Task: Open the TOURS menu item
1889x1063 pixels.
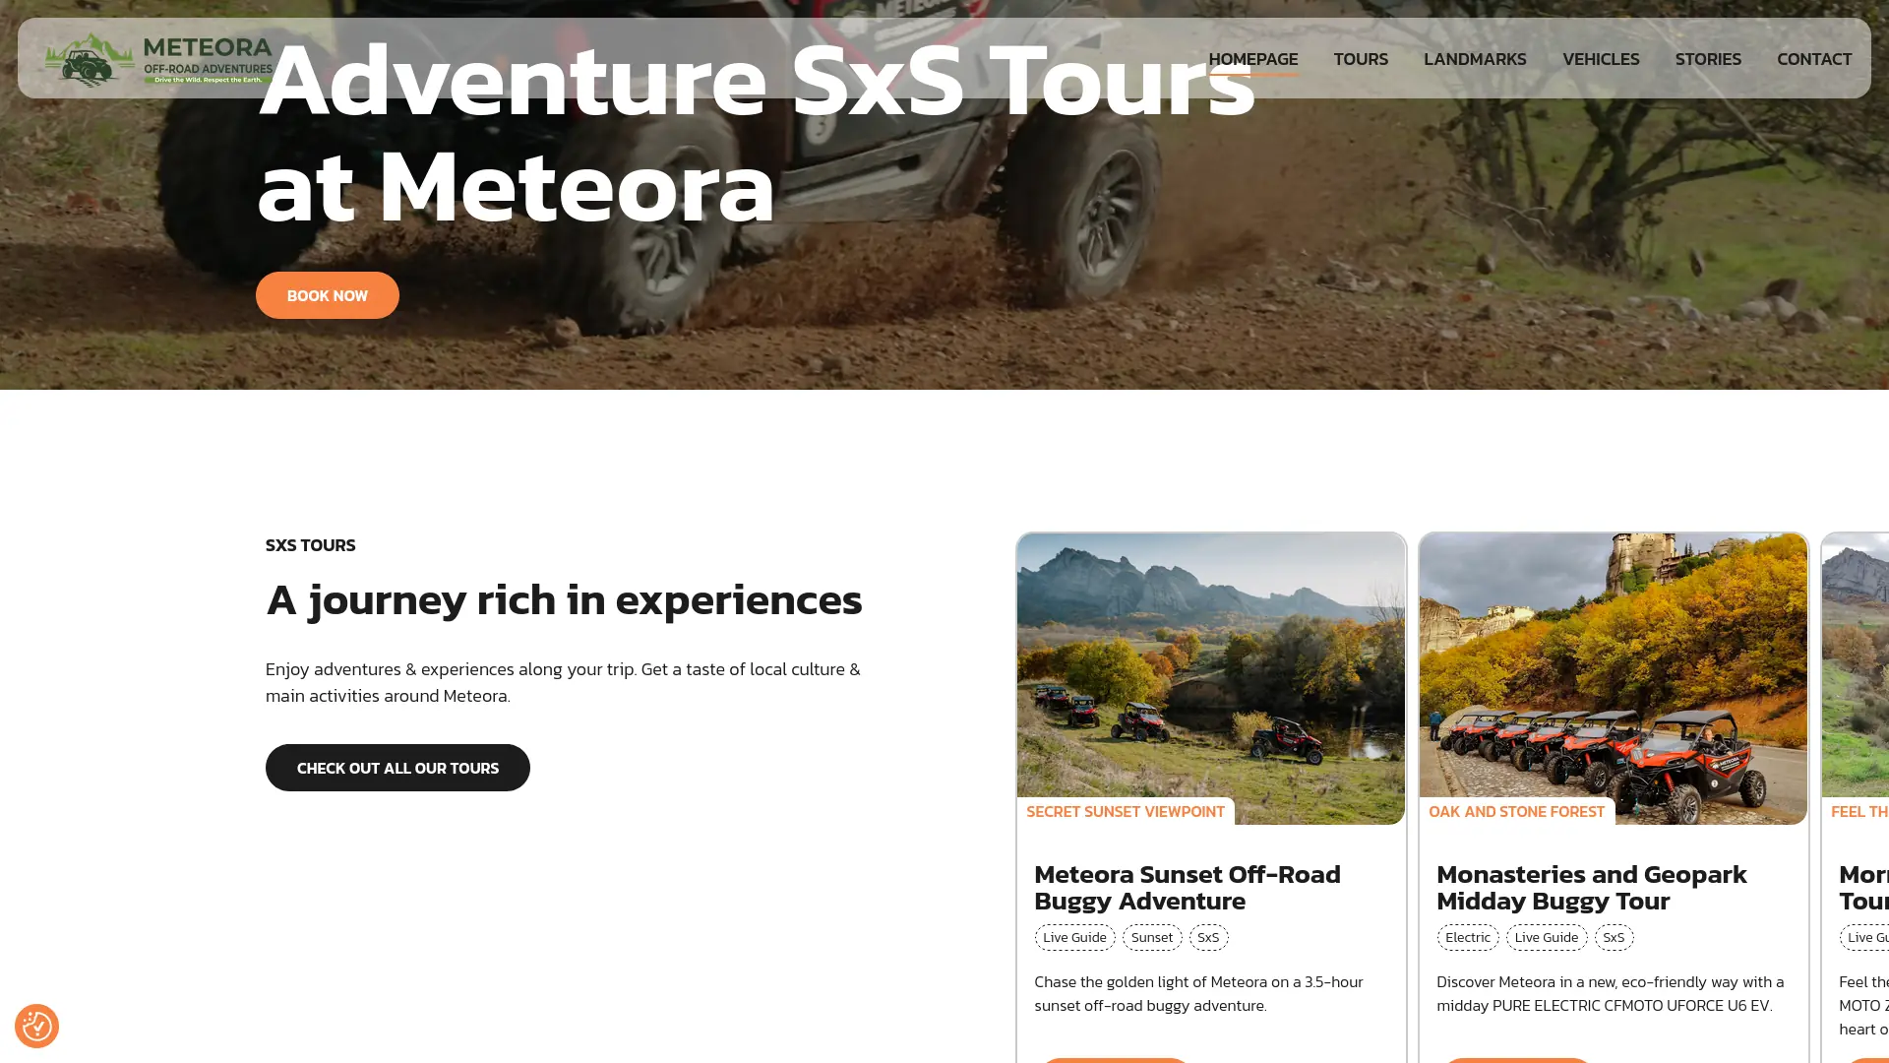Action: tap(1361, 59)
